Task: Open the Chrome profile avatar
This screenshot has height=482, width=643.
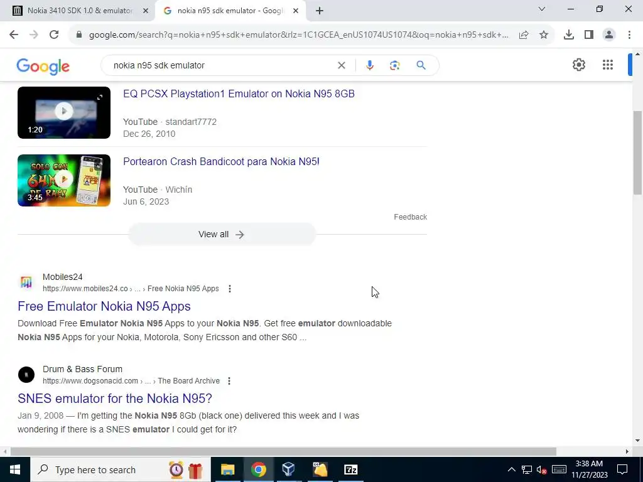Action: coord(609,35)
